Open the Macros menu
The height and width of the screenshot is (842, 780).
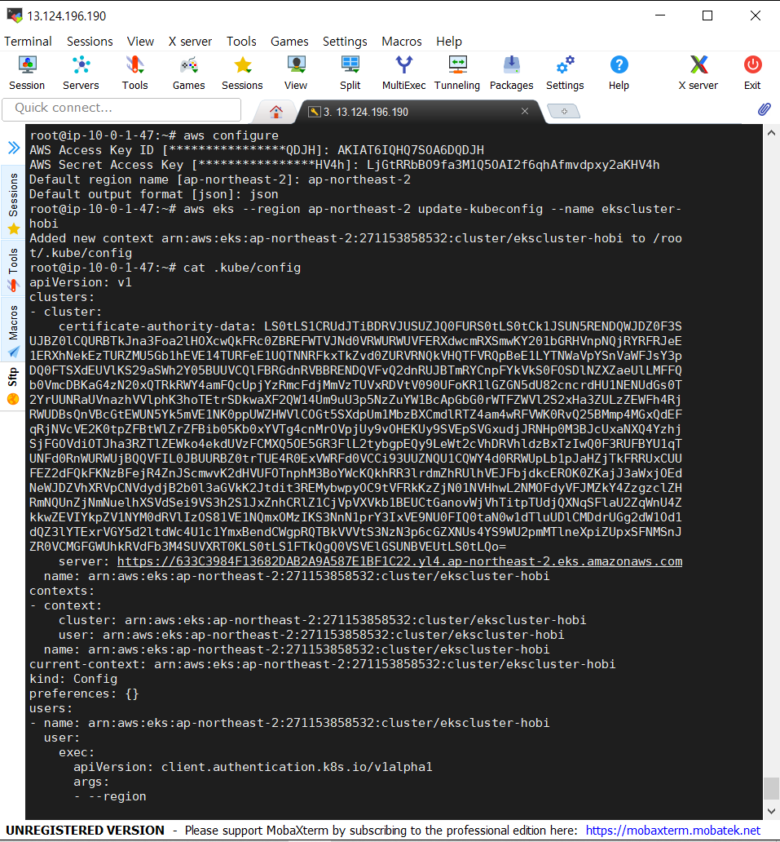pos(402,42)
